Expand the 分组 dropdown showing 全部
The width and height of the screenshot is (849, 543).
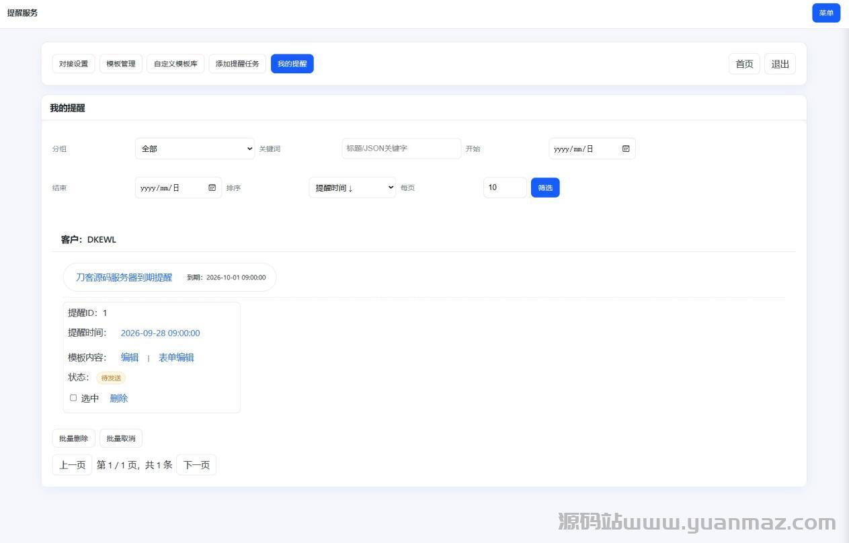194,149
